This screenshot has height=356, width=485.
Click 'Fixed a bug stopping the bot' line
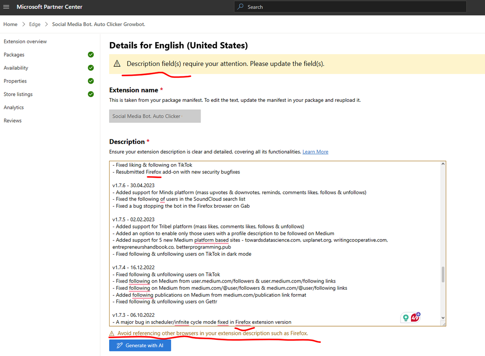181,206
